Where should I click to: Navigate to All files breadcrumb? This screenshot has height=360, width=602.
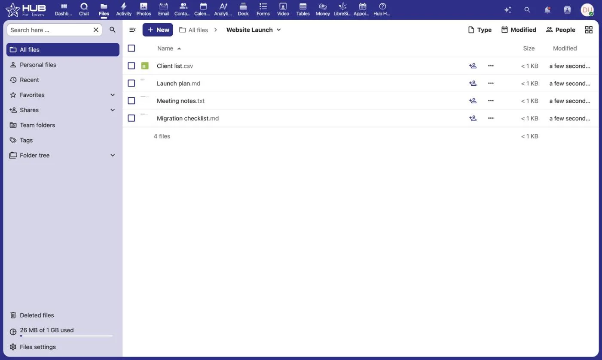coord(193,30)
